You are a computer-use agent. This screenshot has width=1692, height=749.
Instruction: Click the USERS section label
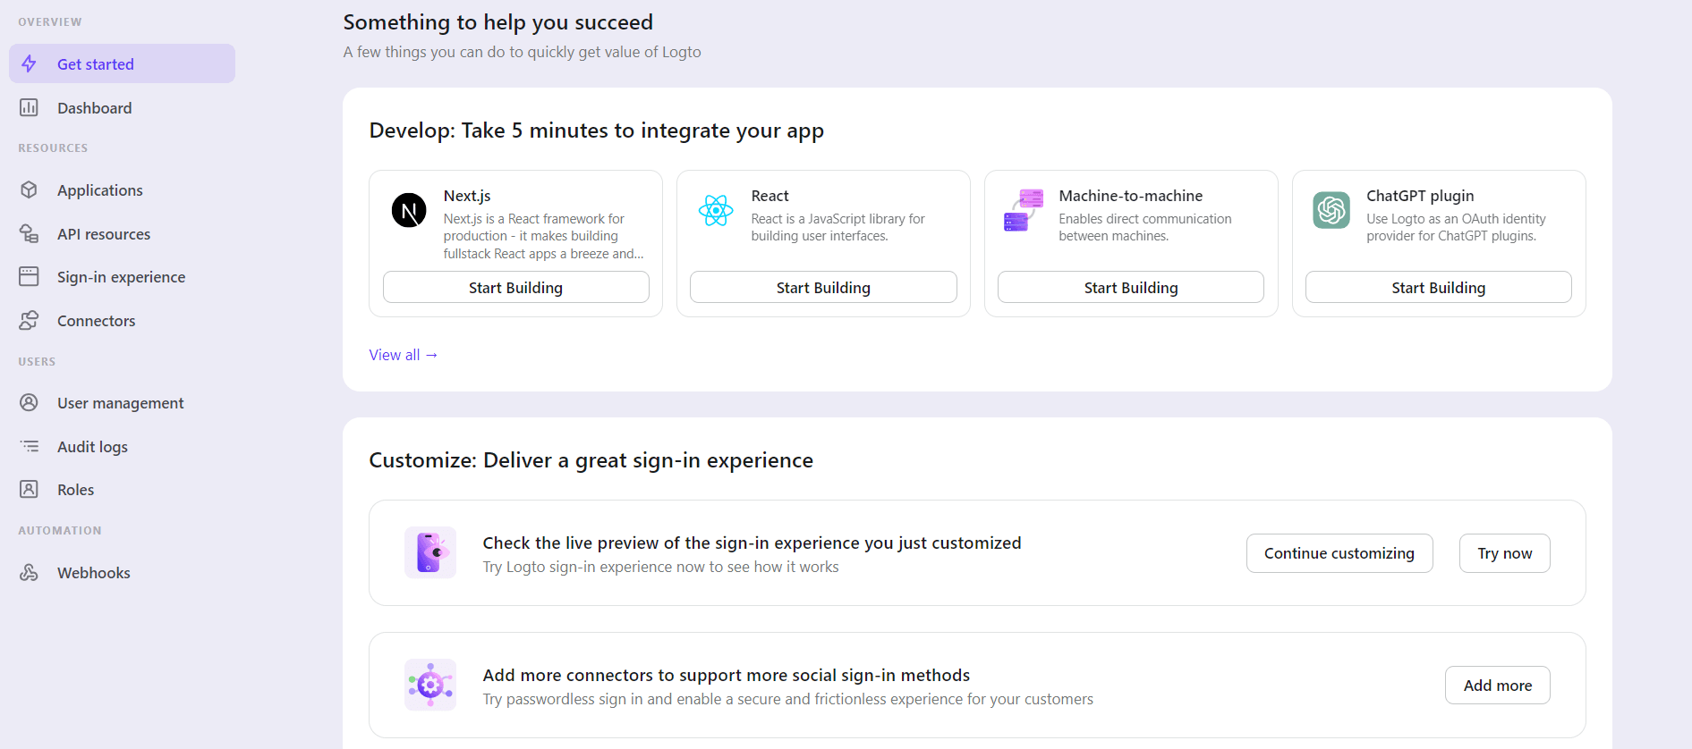[37, 362]
